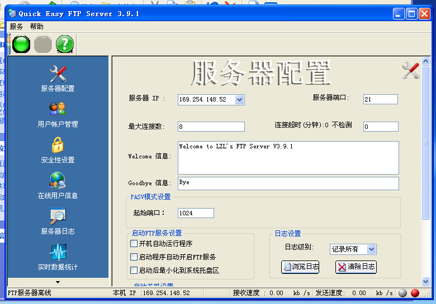This screenshot has height=304, width=436.
Task: Toggle 启动程序自动开启FTP服务 checkbox
Action: pos(134,257)
